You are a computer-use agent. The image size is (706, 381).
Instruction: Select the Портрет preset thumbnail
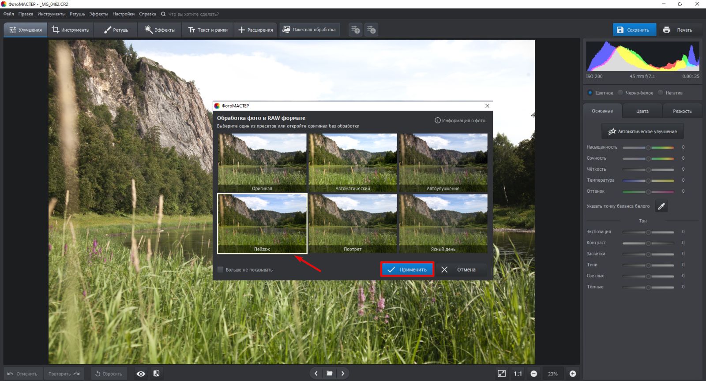353,224
